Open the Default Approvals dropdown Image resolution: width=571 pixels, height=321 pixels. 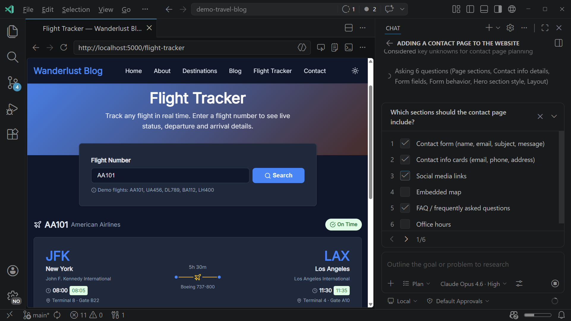coord(458,301)
